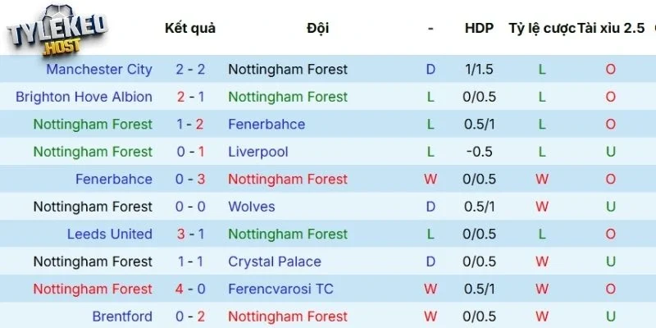
Task: Sort by the HDP column header
Action: click(x=479, y=28)
